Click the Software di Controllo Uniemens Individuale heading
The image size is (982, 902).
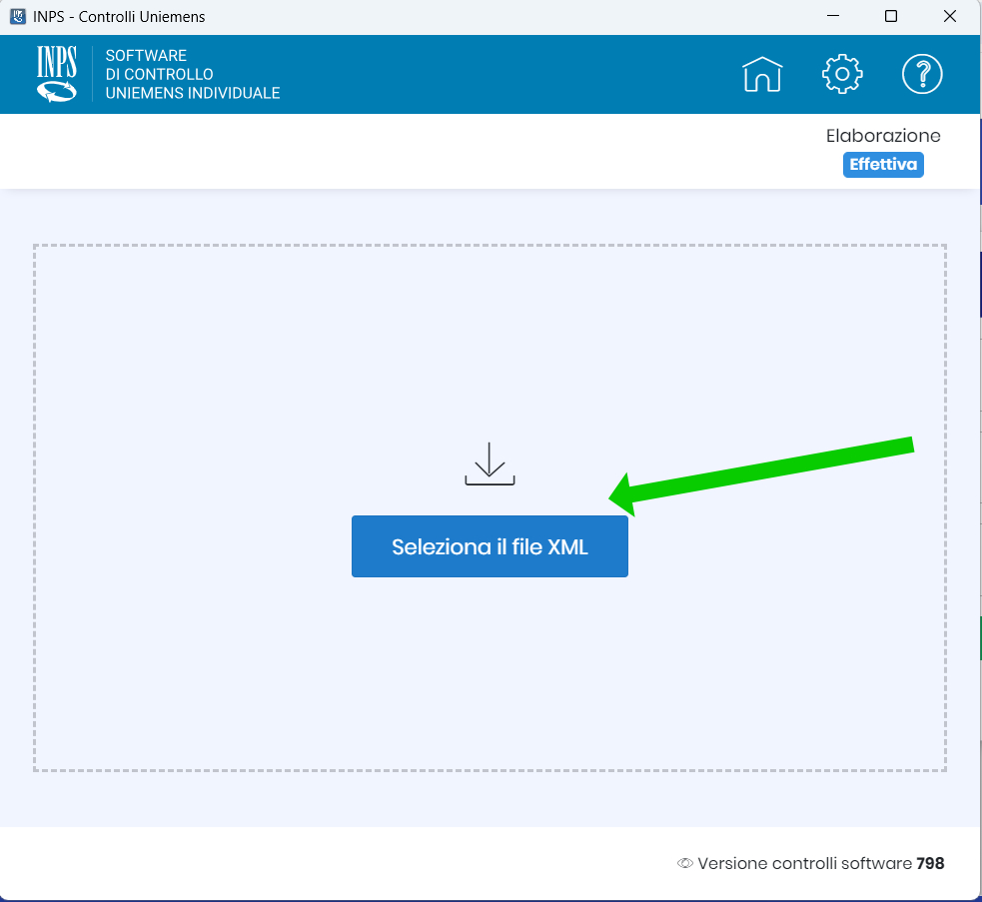point(192,74)
